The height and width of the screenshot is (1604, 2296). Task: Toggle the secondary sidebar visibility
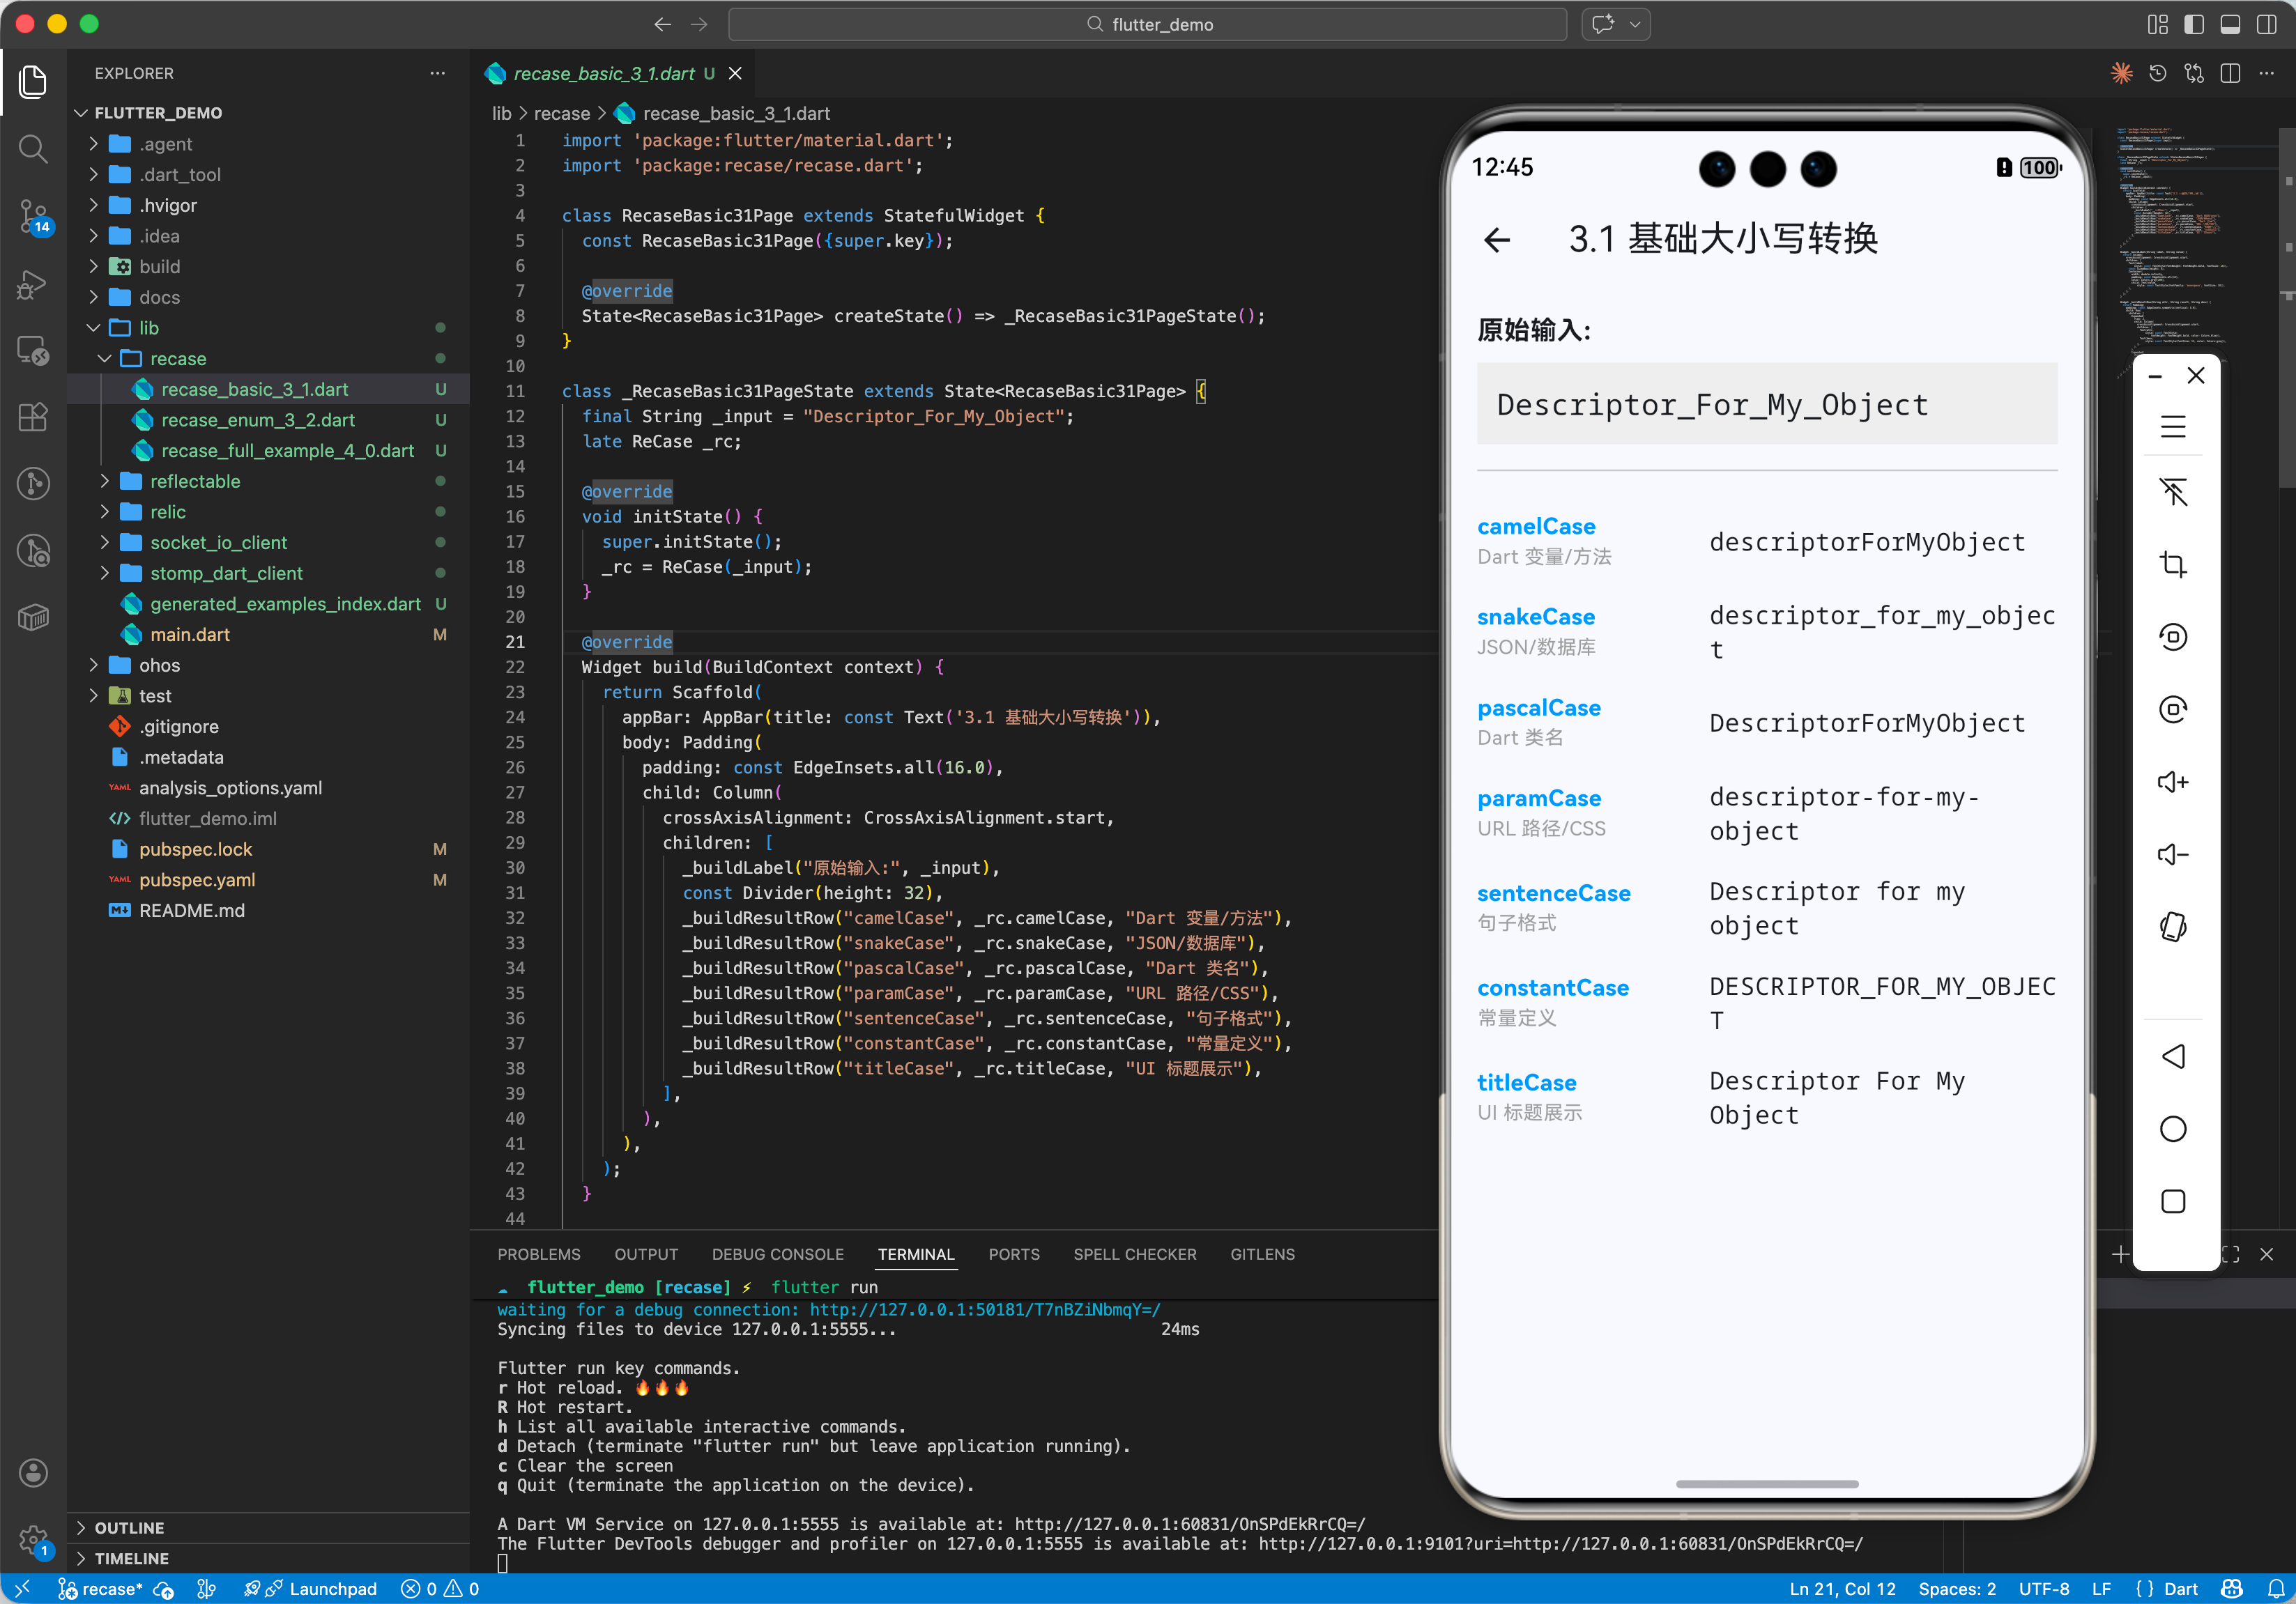click(x=2266, y=24)
